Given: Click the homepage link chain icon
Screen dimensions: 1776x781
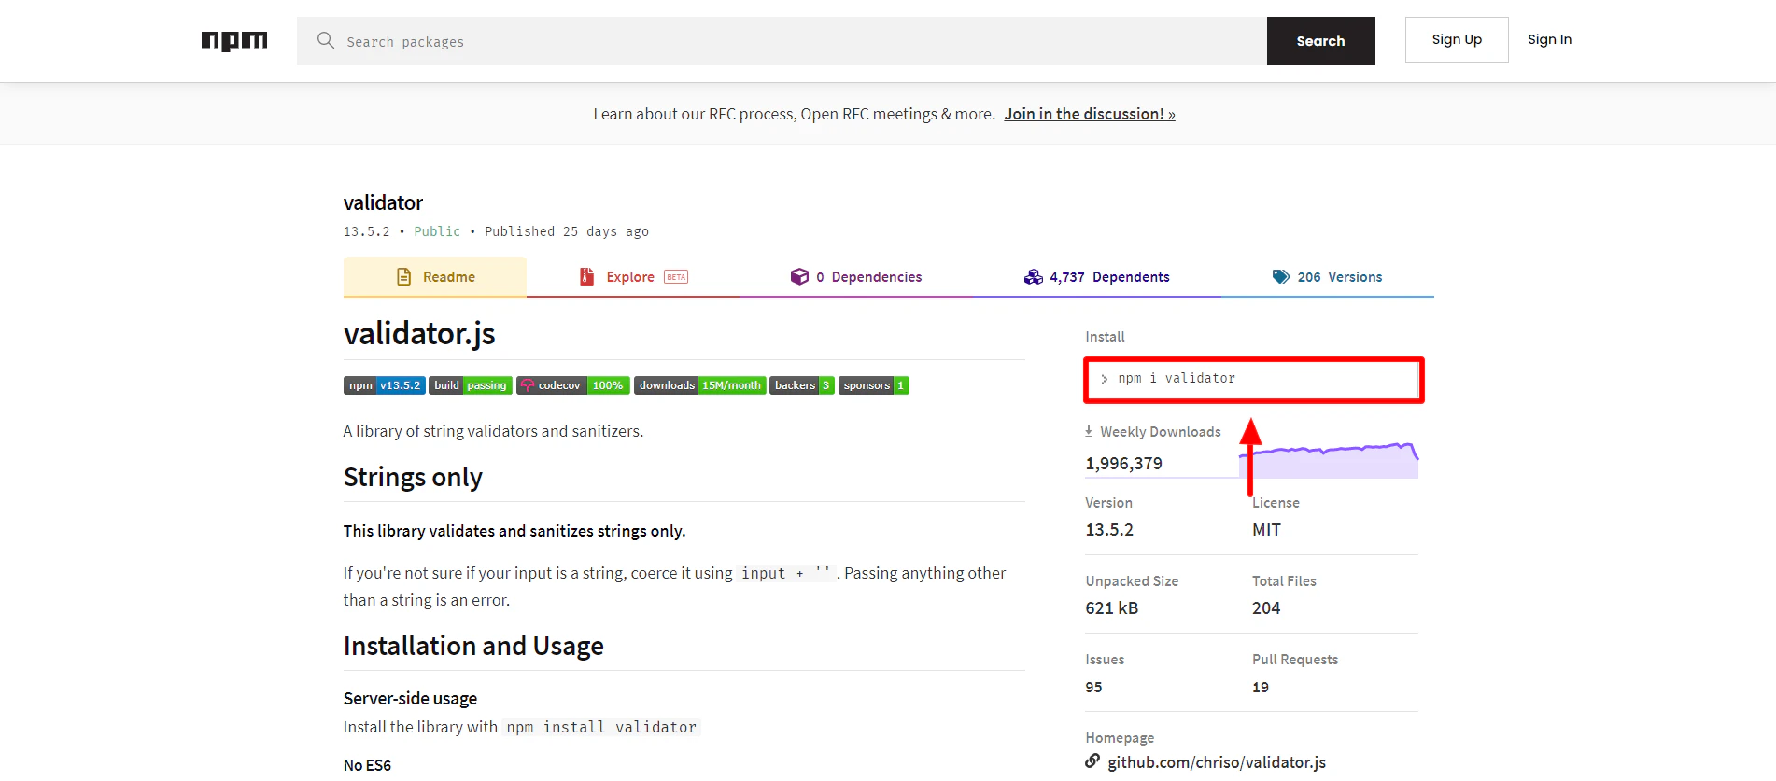Looking at the screenshot, I should pyautogui.click(x=1092, y=761).
